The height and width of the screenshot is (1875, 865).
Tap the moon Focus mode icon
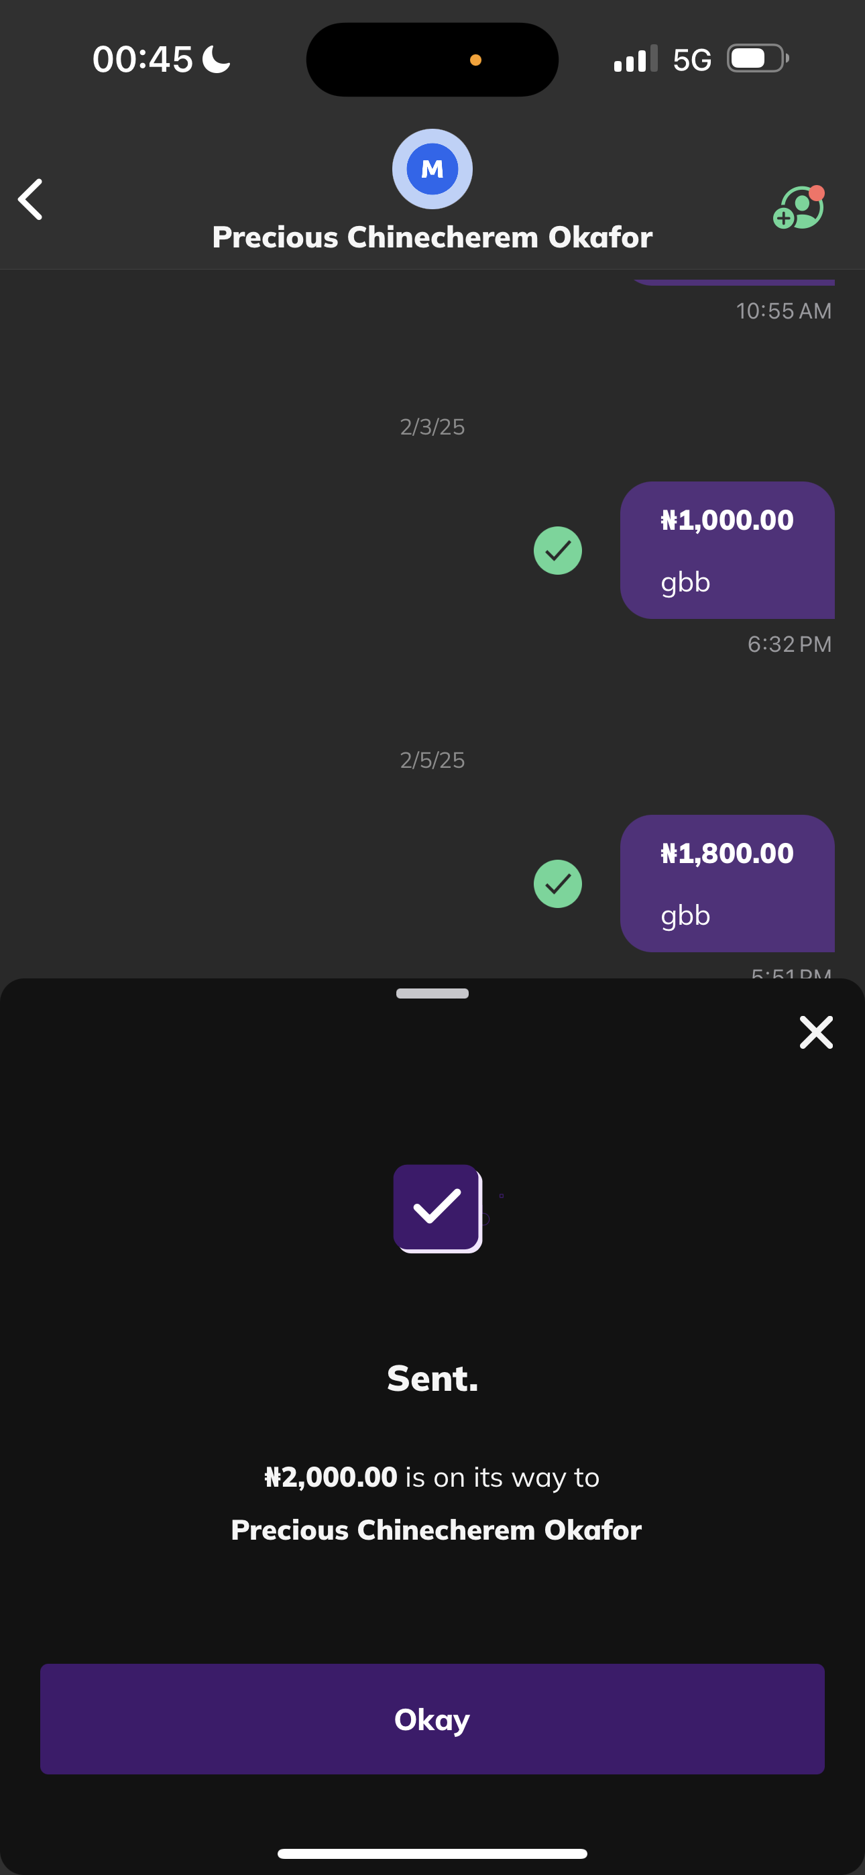[216, 59]
